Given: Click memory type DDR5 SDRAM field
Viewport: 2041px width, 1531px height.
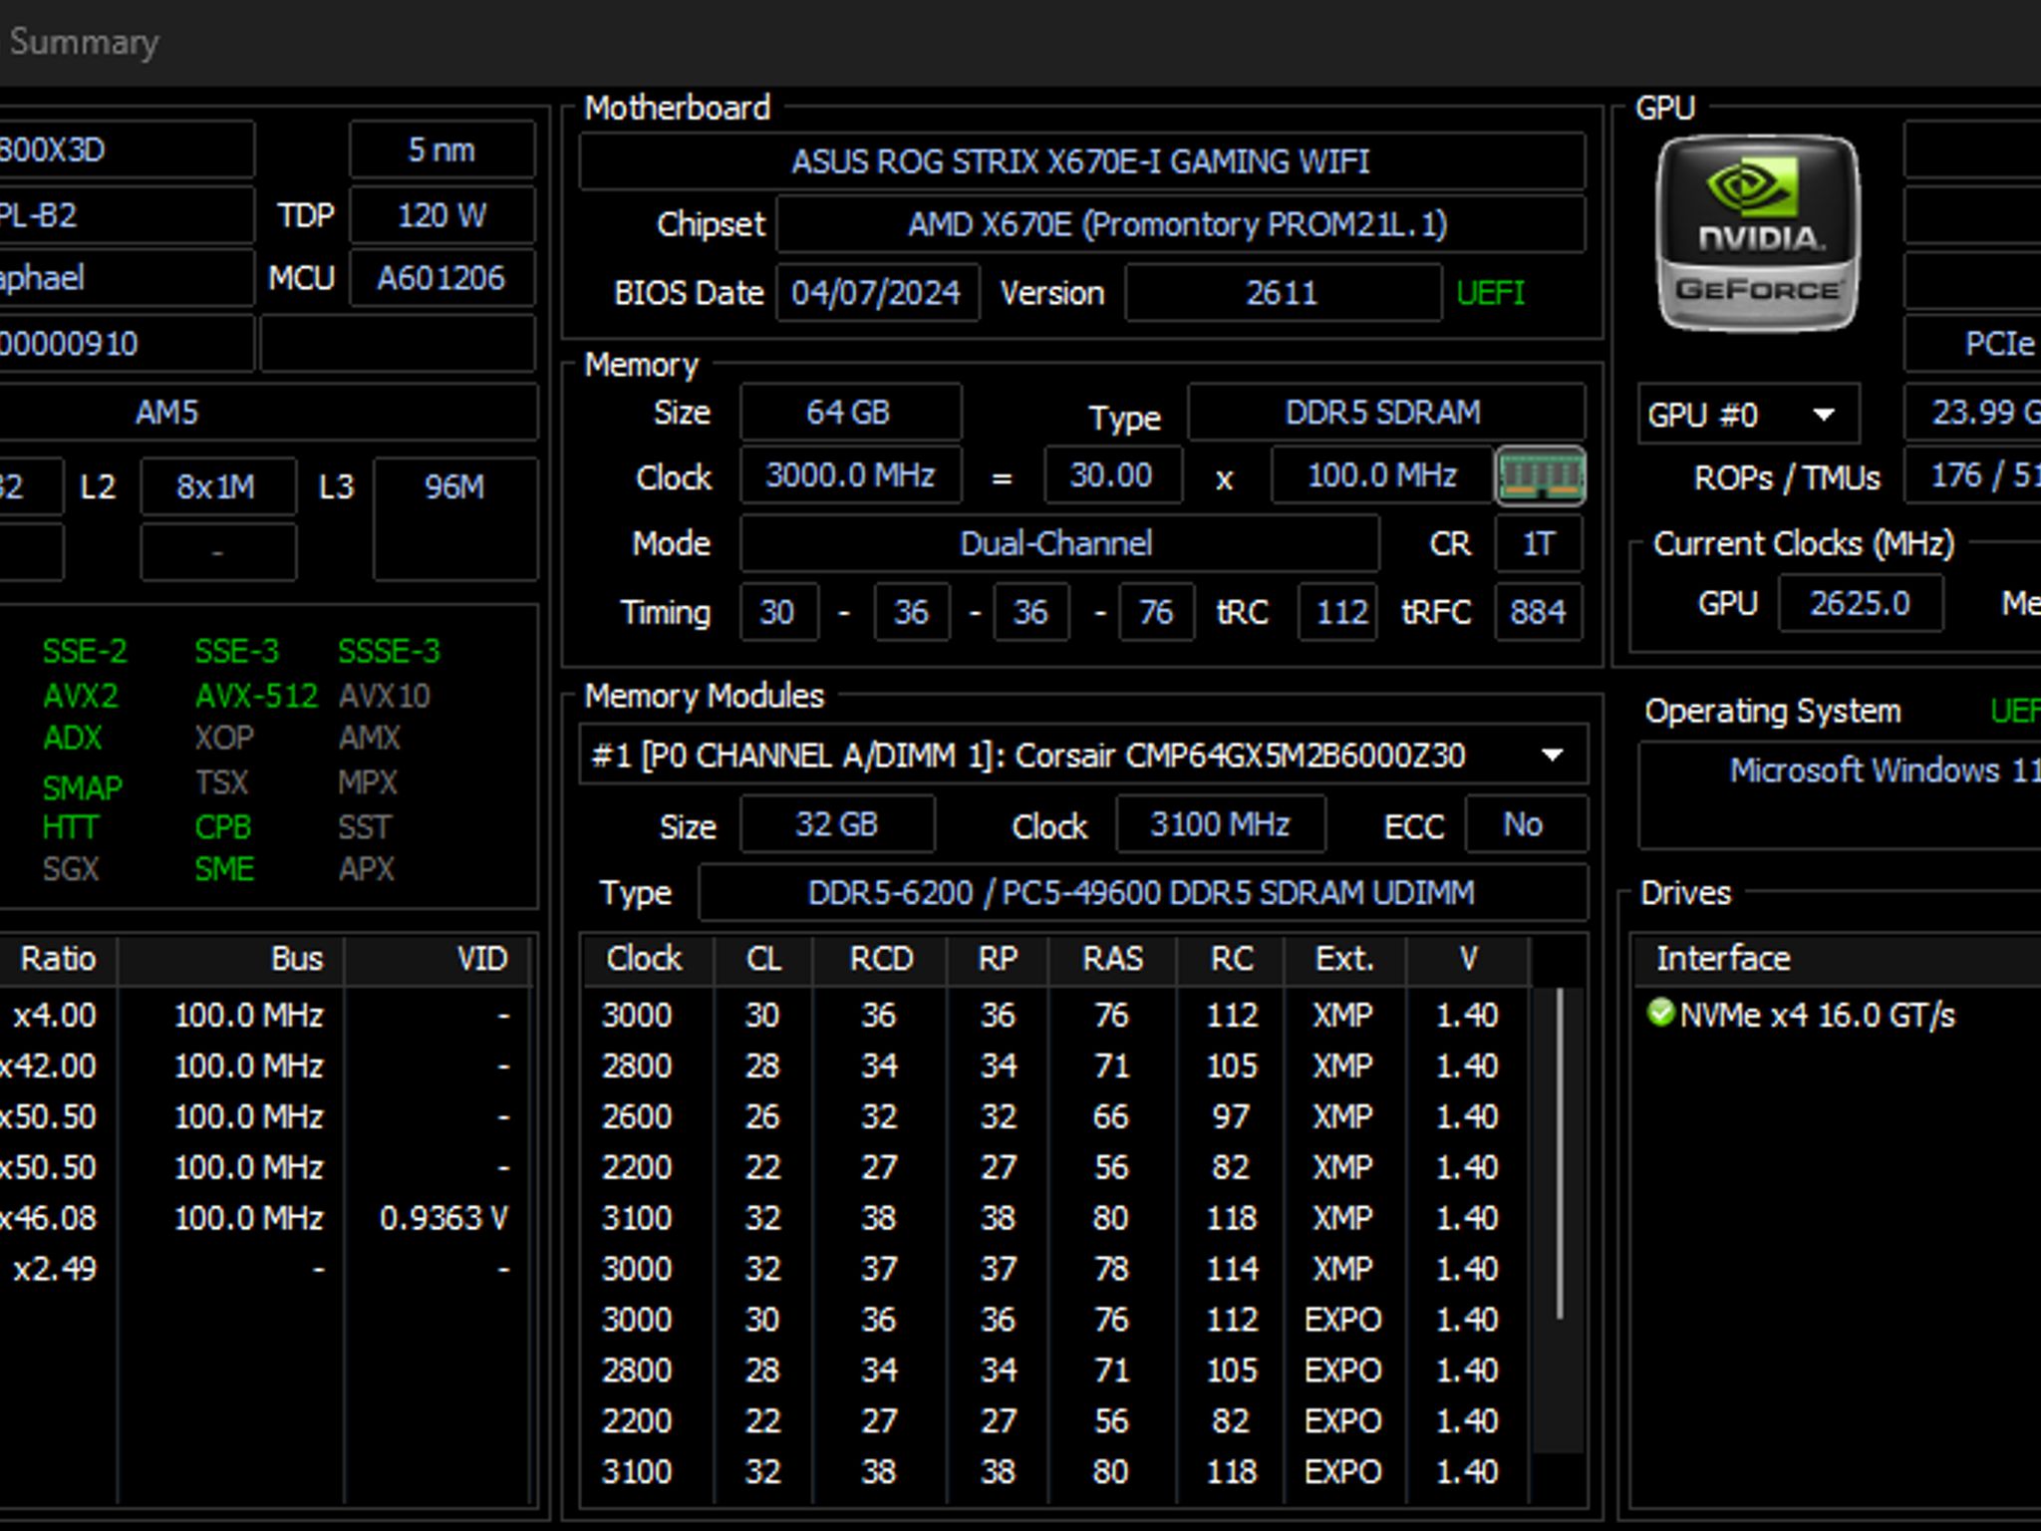Looking at the screenshot, I should 1385,412.
